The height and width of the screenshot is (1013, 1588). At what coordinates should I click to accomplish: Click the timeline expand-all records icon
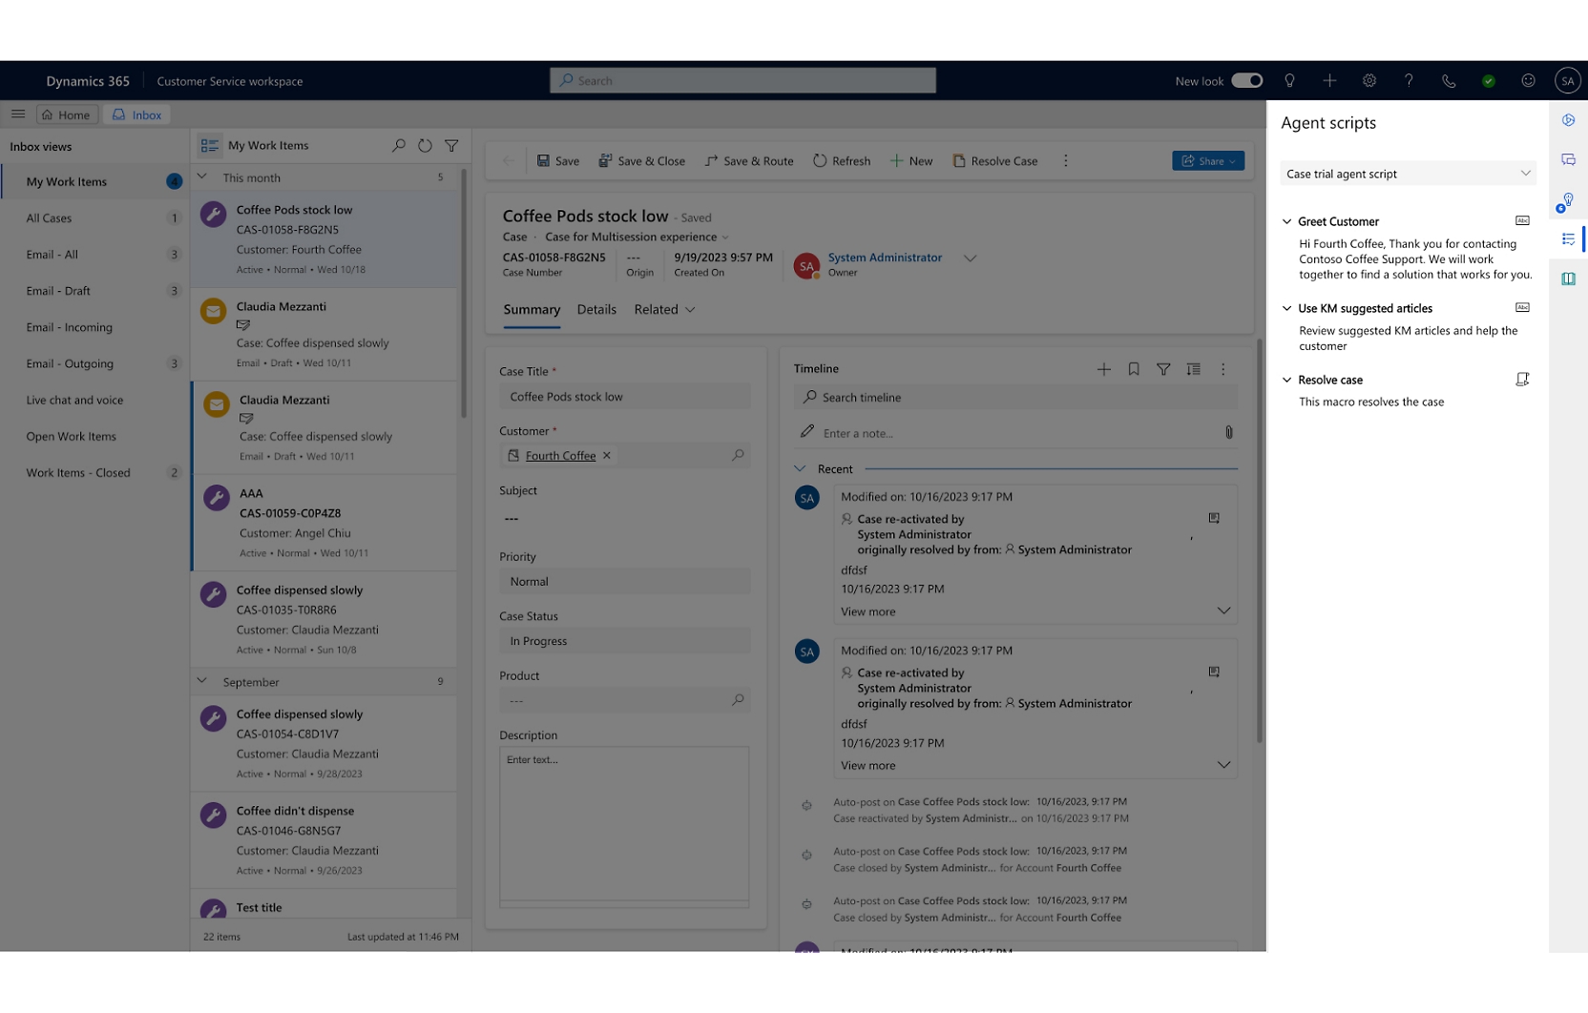(1193, 369)
